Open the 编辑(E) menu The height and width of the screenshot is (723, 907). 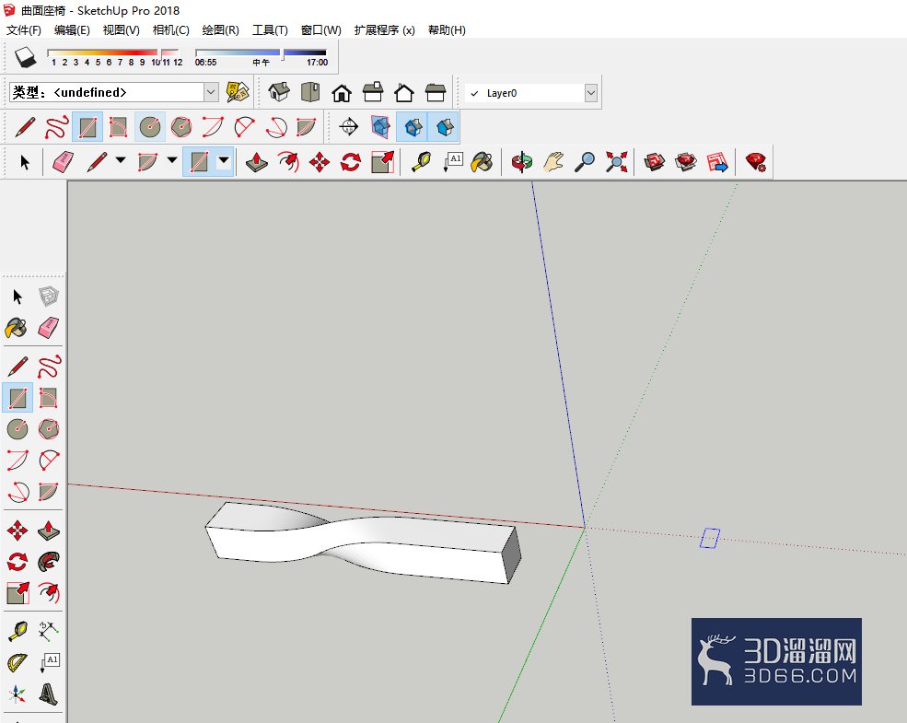72,30
